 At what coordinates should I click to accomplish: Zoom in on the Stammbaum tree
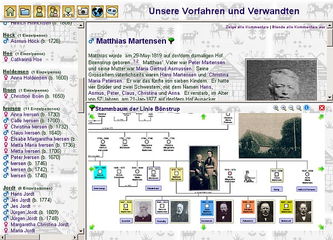[283, 108]
